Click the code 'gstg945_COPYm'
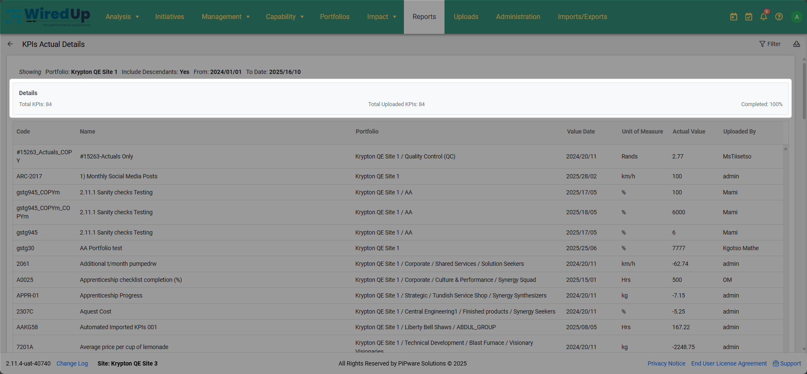807x374 pixels. (38, 192)
